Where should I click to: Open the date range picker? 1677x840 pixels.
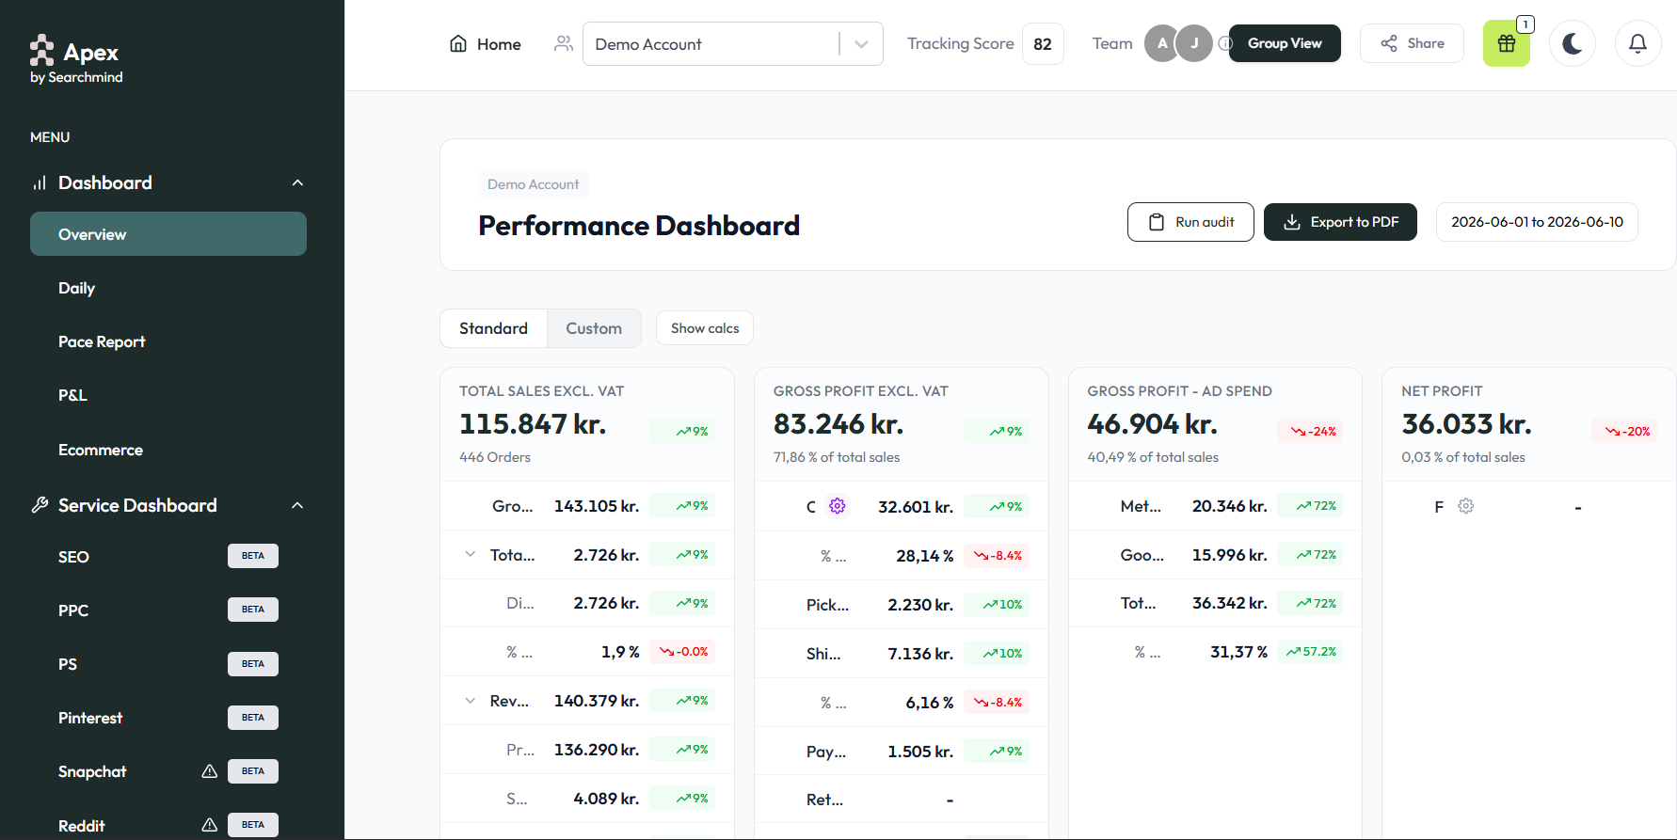coord(1537,222)
